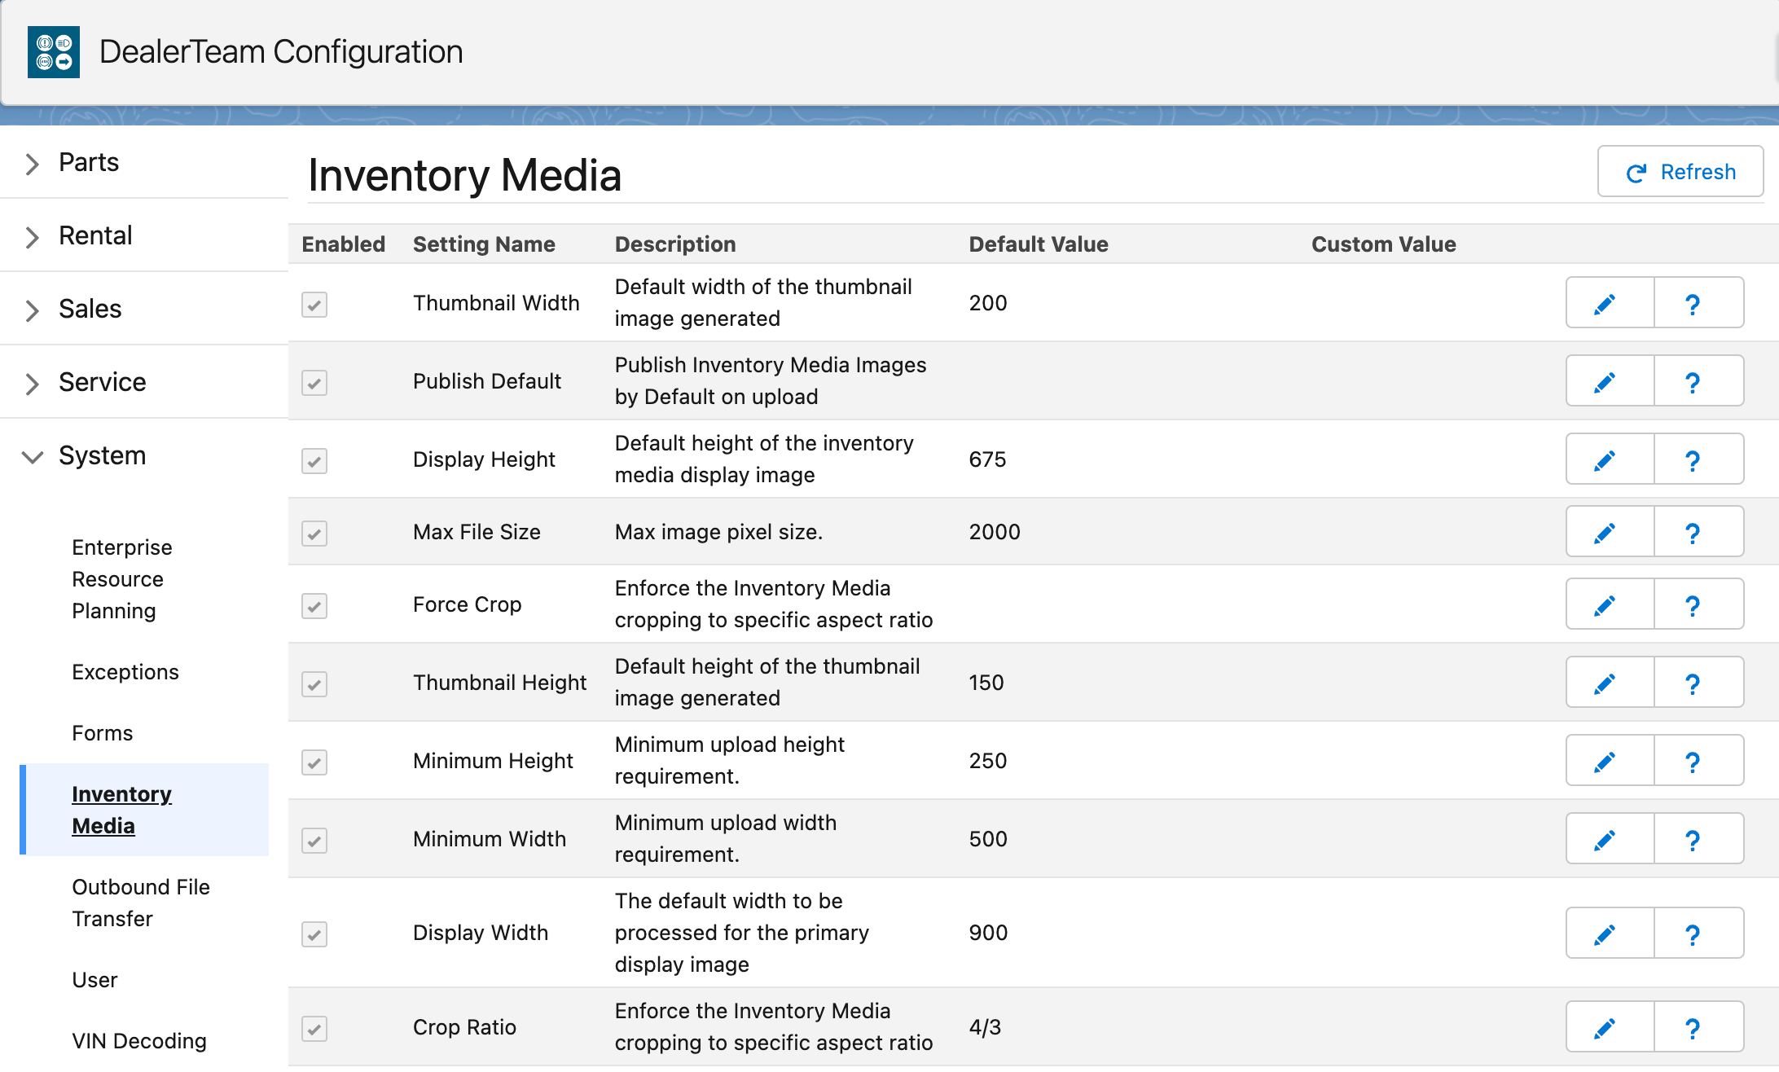Open Enterprise Resource Planning settings

pos(122,579)
